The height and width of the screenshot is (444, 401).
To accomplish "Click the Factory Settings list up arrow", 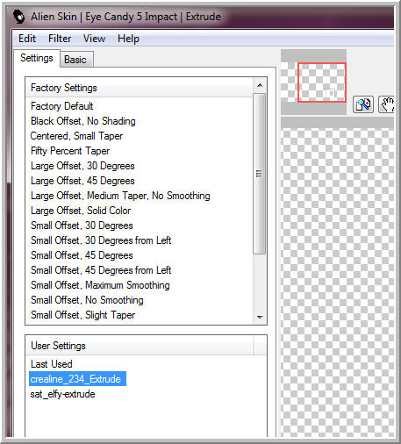I will pyautogui.click(x=259, y=85).
